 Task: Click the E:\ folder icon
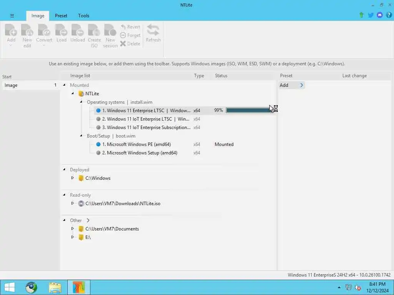[x=81, y=237]
